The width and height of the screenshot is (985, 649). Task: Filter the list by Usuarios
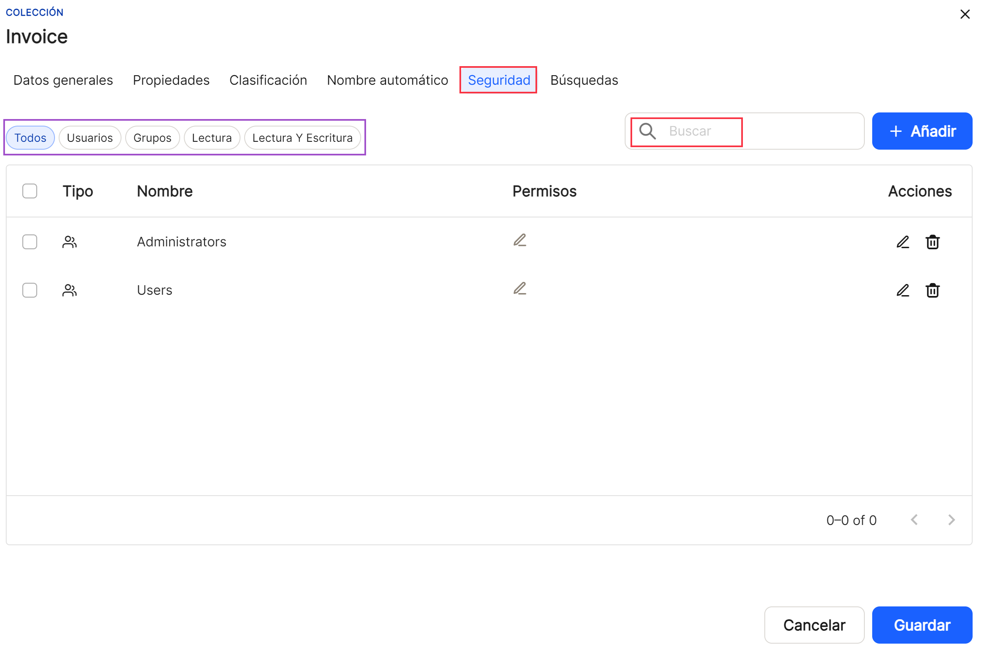[x=90, y=138]
